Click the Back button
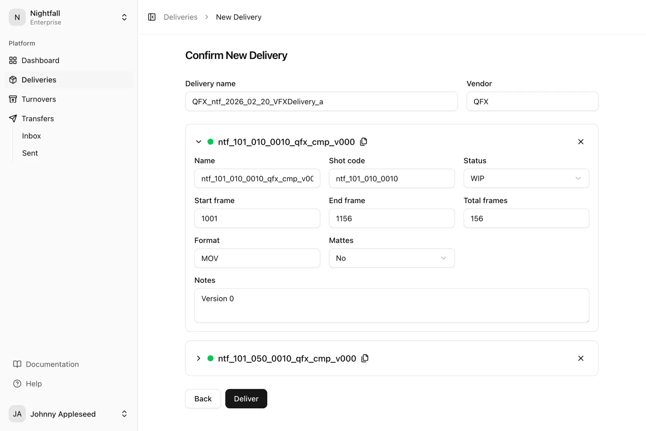 pyautogui.click(x=203, y=399)
